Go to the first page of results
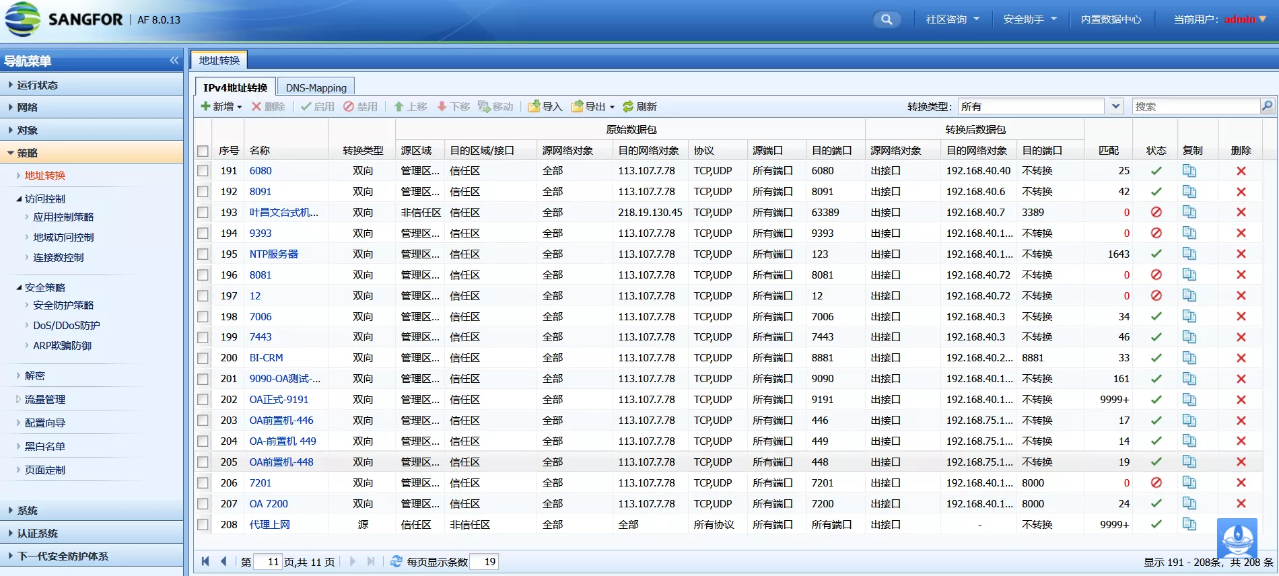 [205, 561]
